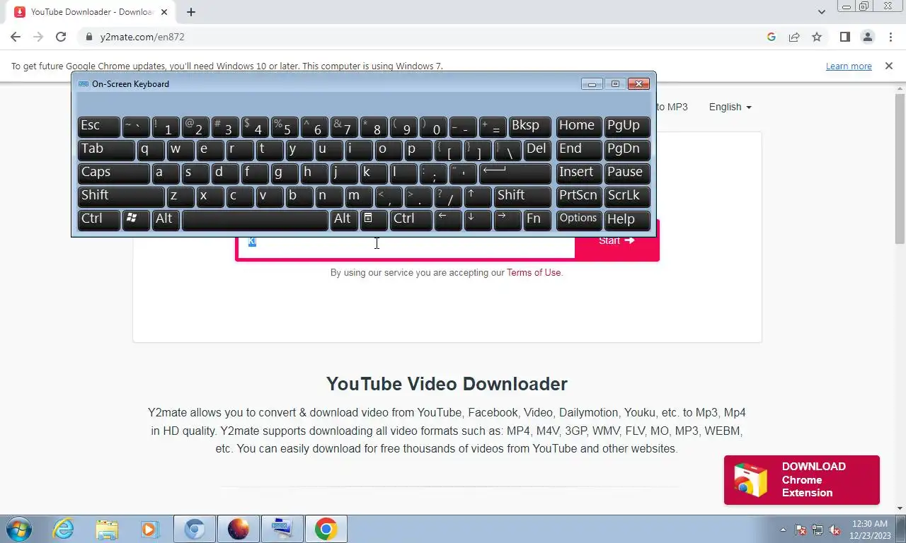The height and width of the screenshot is (543, 906).
Task: Toggle the left Alt key
Action: point(166,220)
